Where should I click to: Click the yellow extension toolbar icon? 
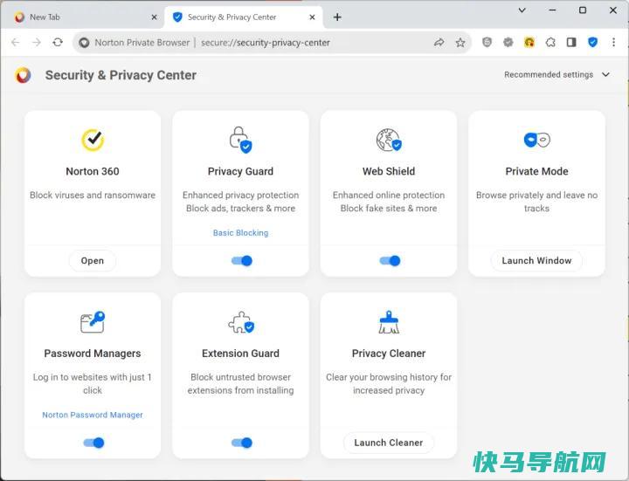pos(529,42)
